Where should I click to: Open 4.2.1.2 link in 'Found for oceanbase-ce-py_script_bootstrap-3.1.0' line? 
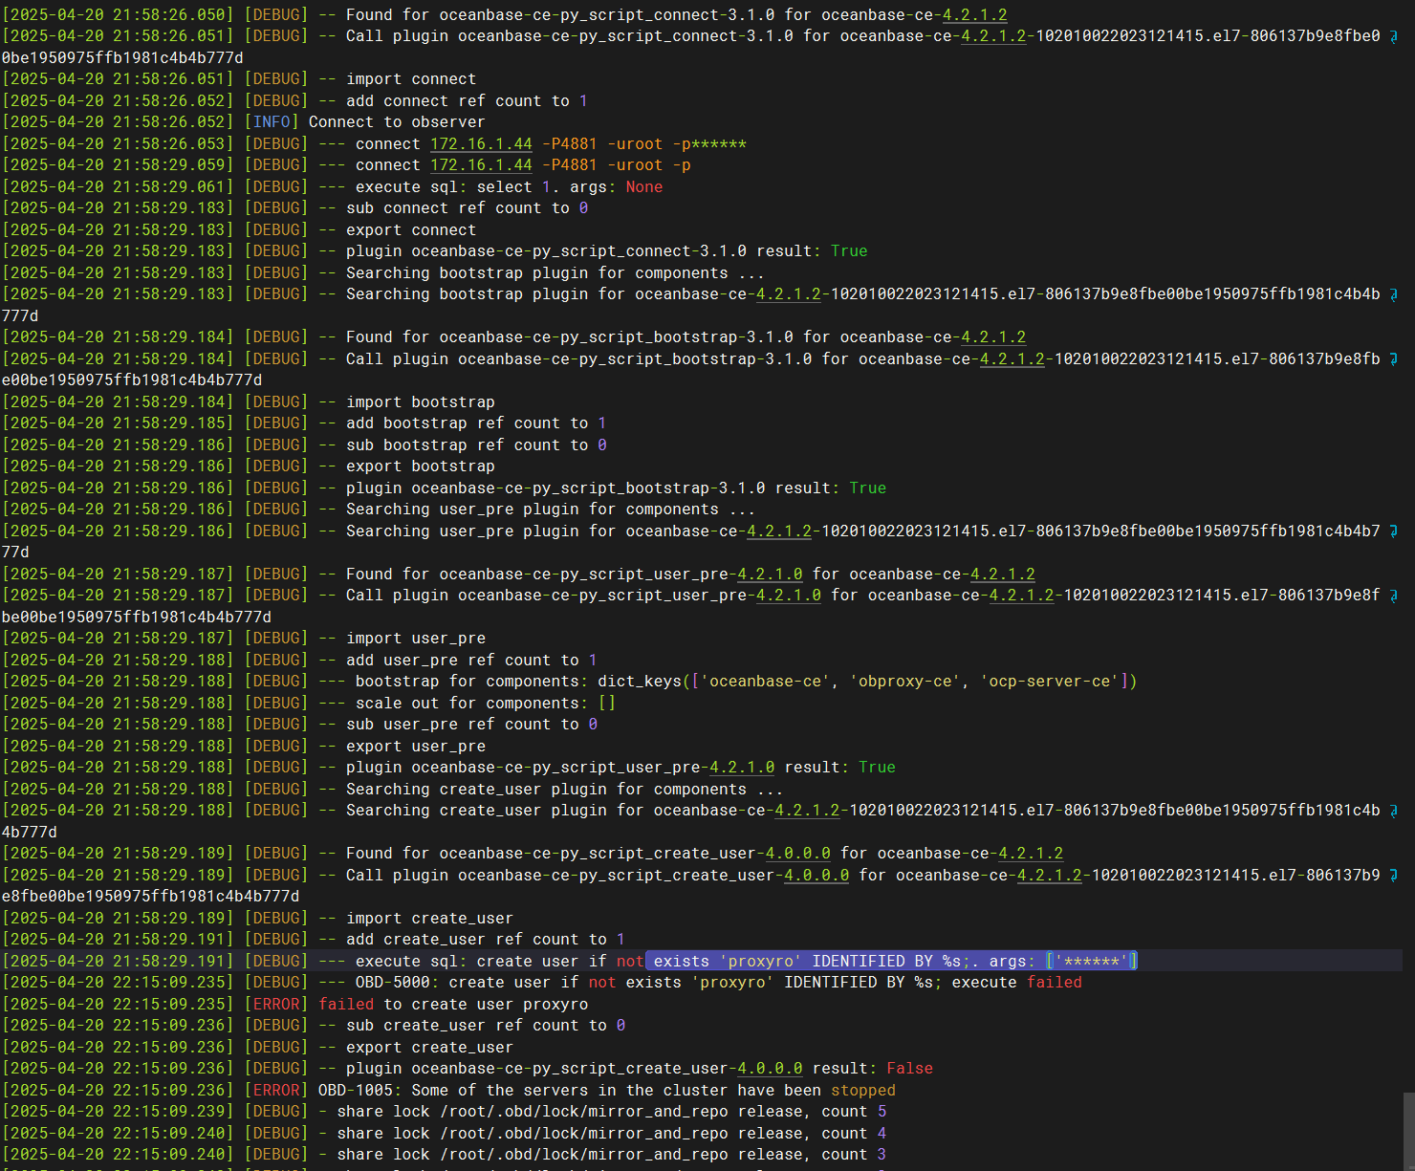993,337
